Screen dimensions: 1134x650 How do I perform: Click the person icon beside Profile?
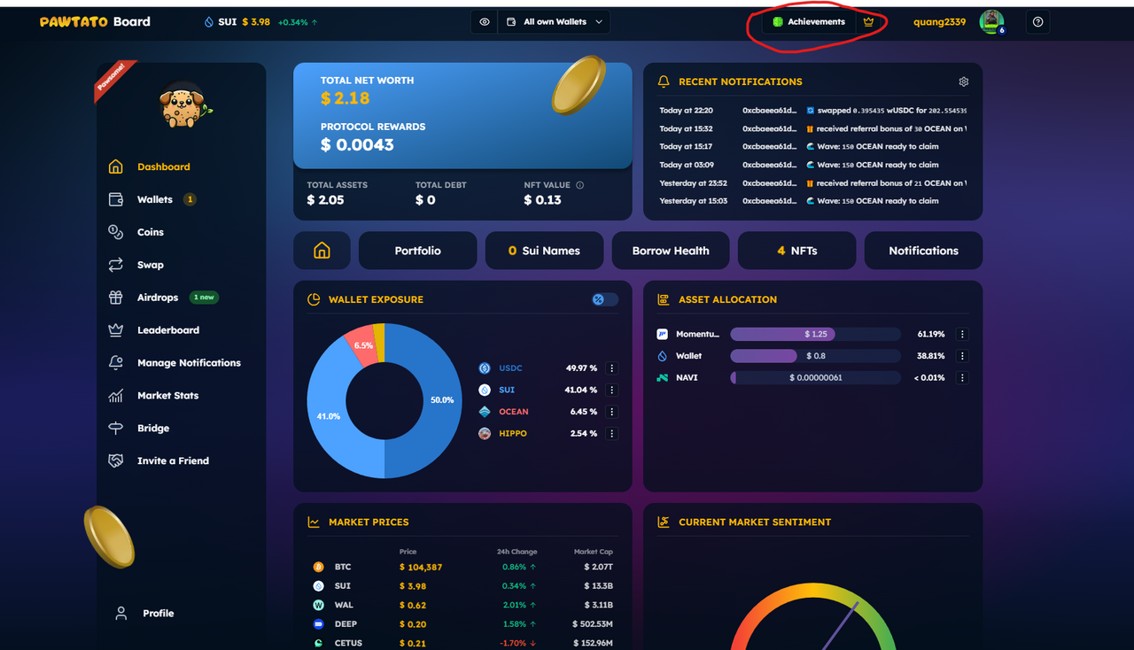121,613
